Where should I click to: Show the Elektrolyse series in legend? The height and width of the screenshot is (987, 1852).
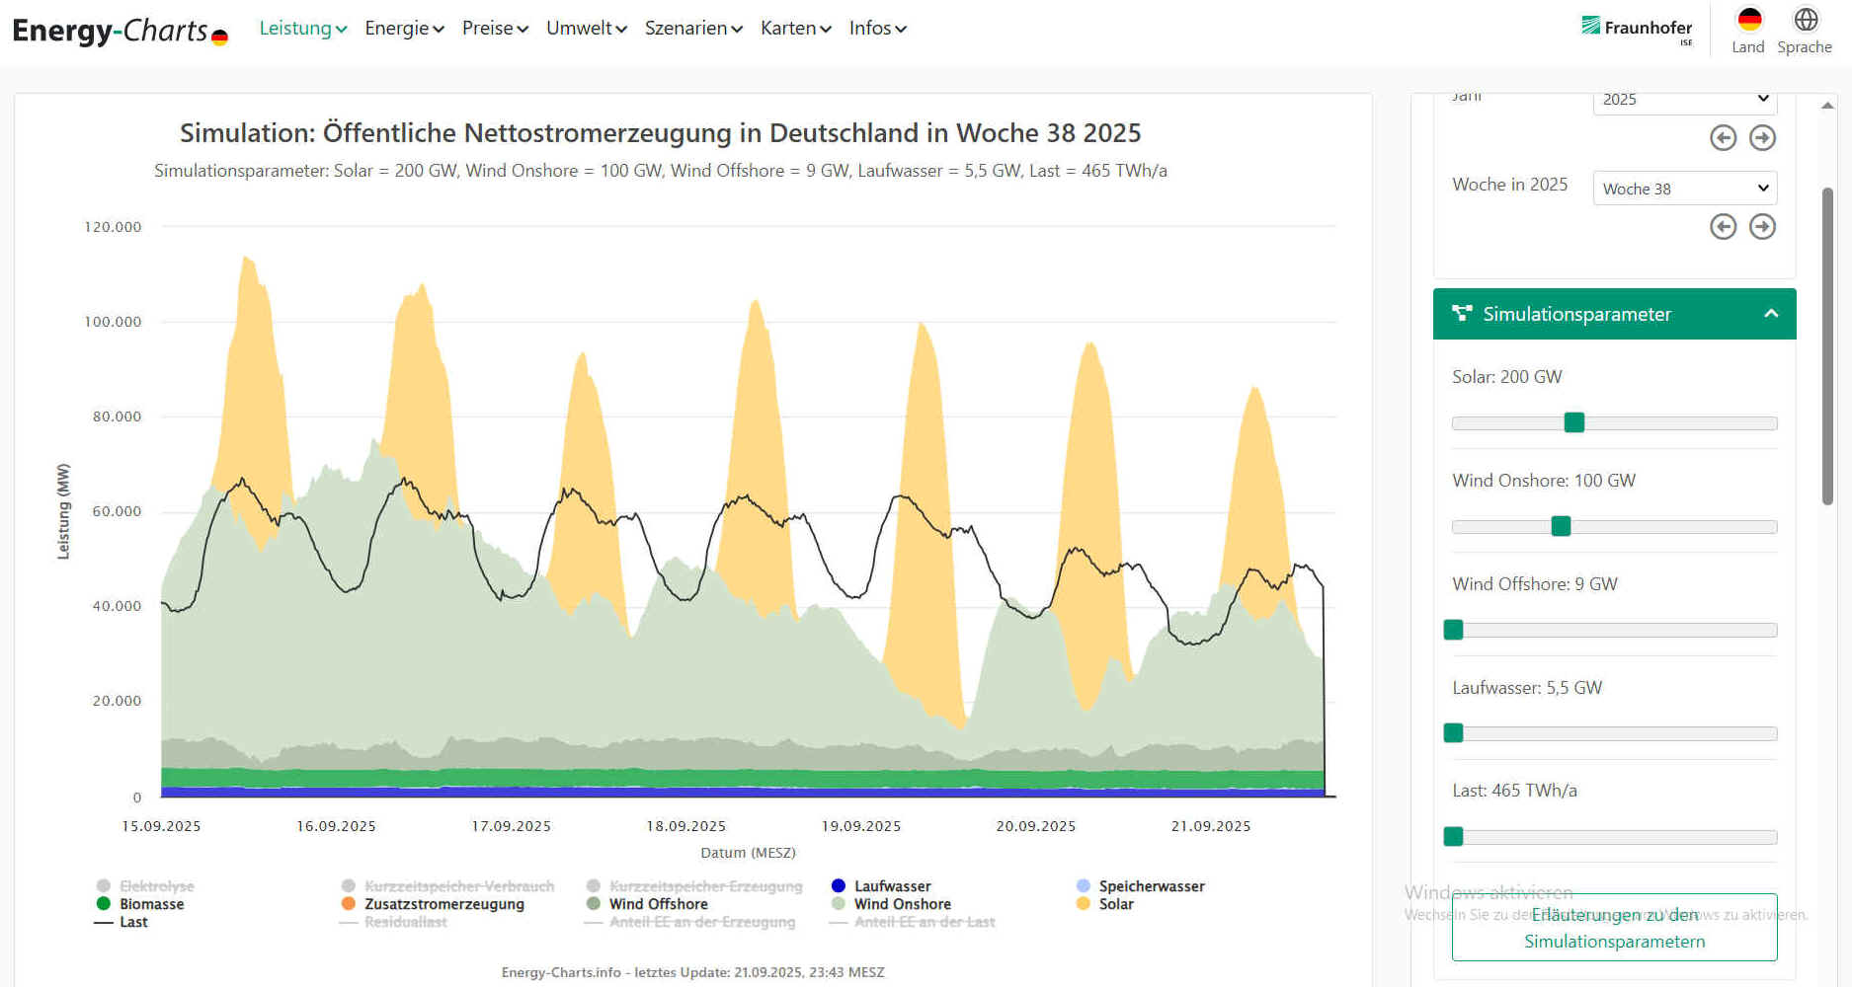(x=156, y=886)
